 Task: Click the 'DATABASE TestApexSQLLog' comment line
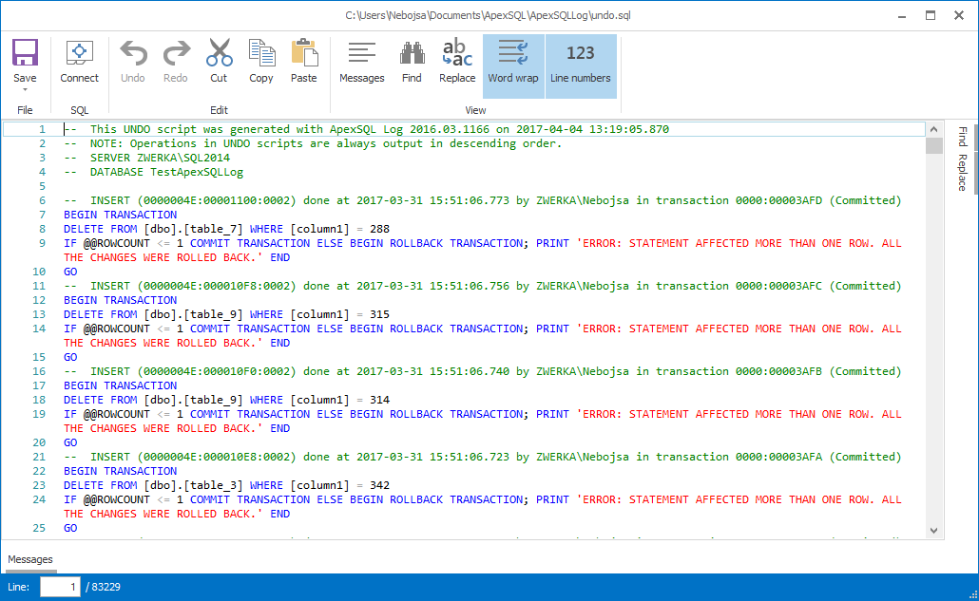click(x=154, y=172)
